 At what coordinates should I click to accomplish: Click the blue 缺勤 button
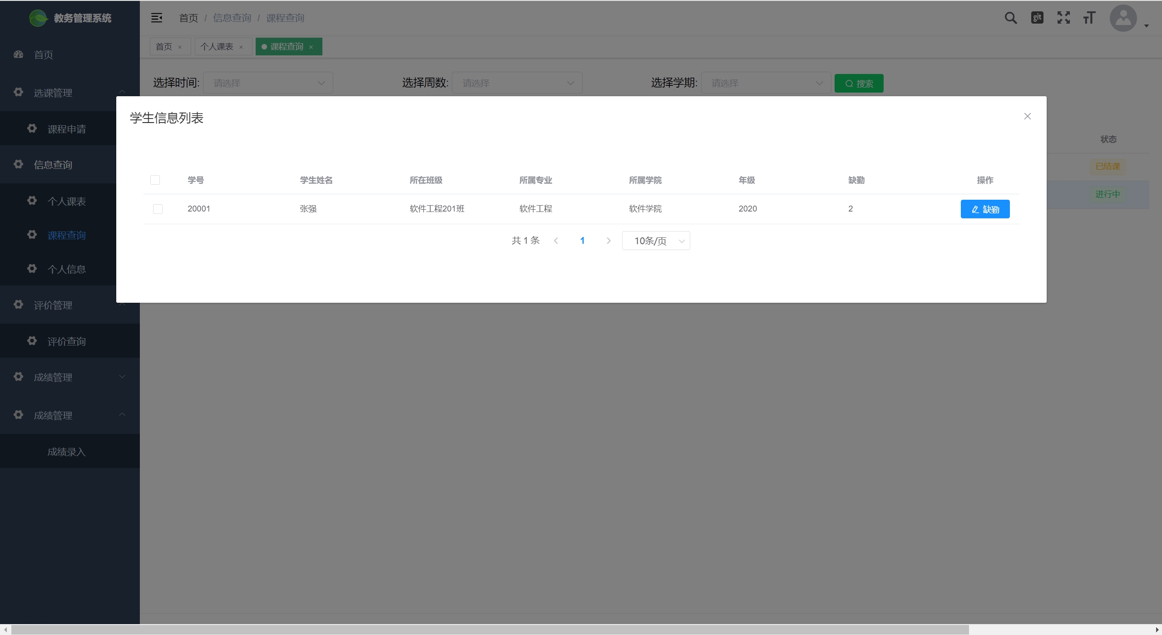click(985, 209)
